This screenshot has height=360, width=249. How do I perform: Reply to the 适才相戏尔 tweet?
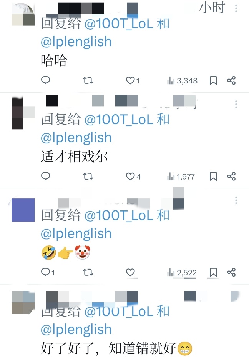click(45, 176)
